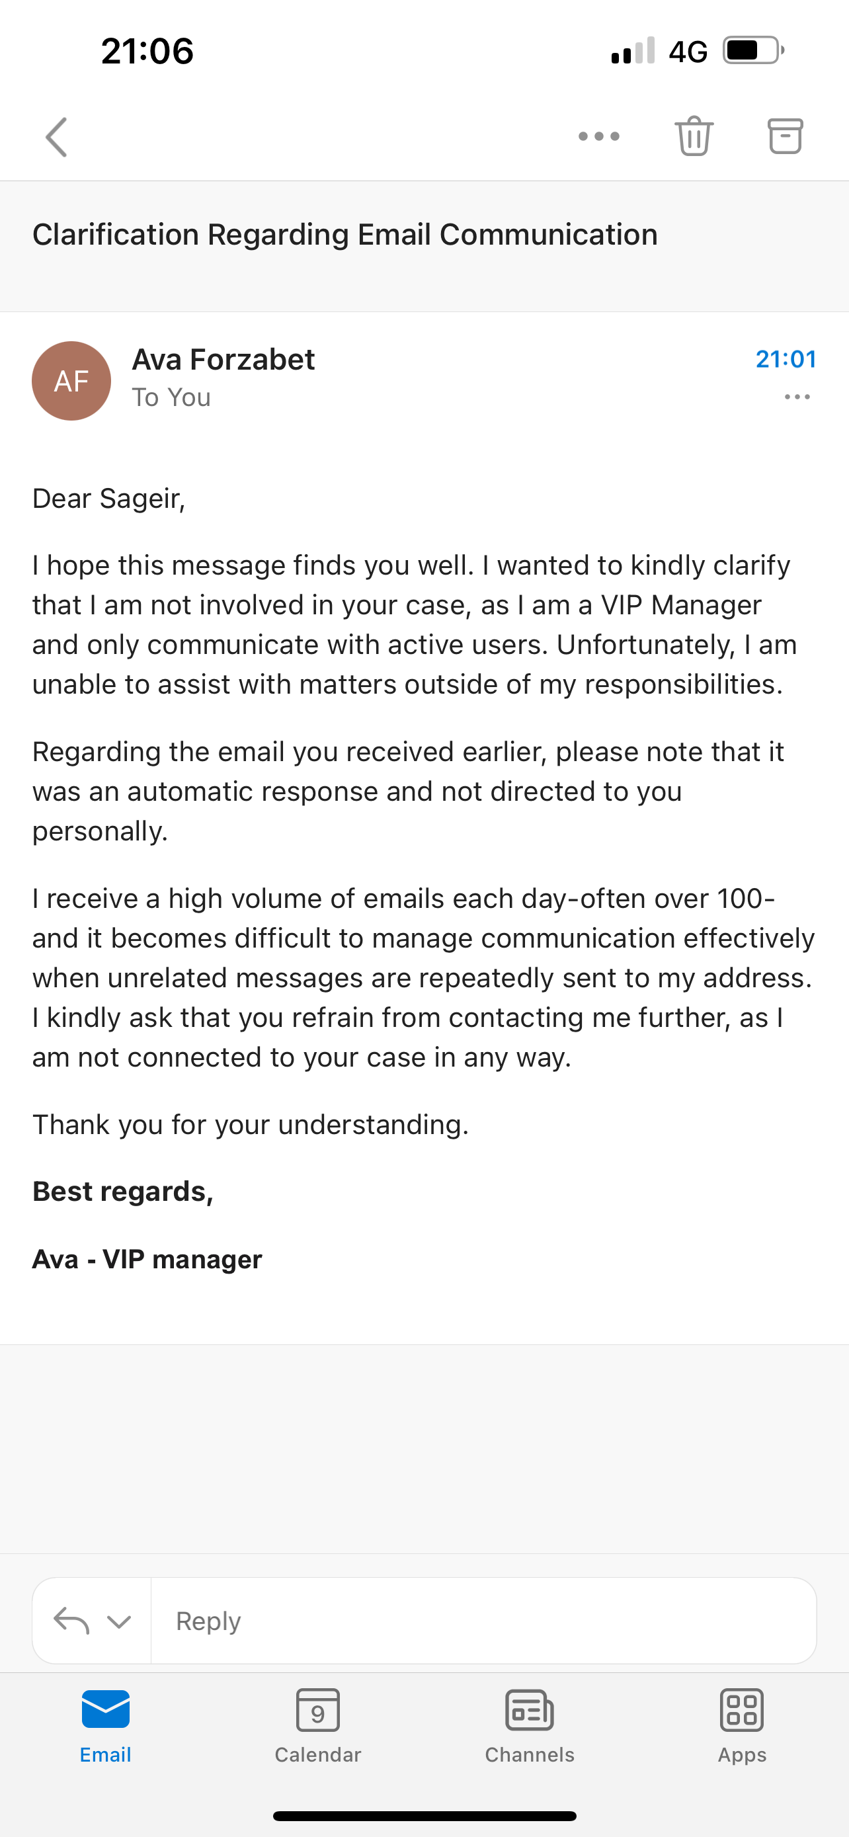Tap the reply arrow icon

tap(71, 1620)
